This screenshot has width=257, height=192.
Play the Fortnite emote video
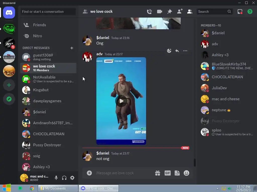121,101
